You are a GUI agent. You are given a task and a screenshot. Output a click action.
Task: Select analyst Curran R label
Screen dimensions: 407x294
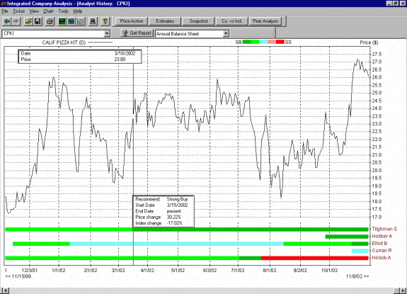[x=382, y=251]
